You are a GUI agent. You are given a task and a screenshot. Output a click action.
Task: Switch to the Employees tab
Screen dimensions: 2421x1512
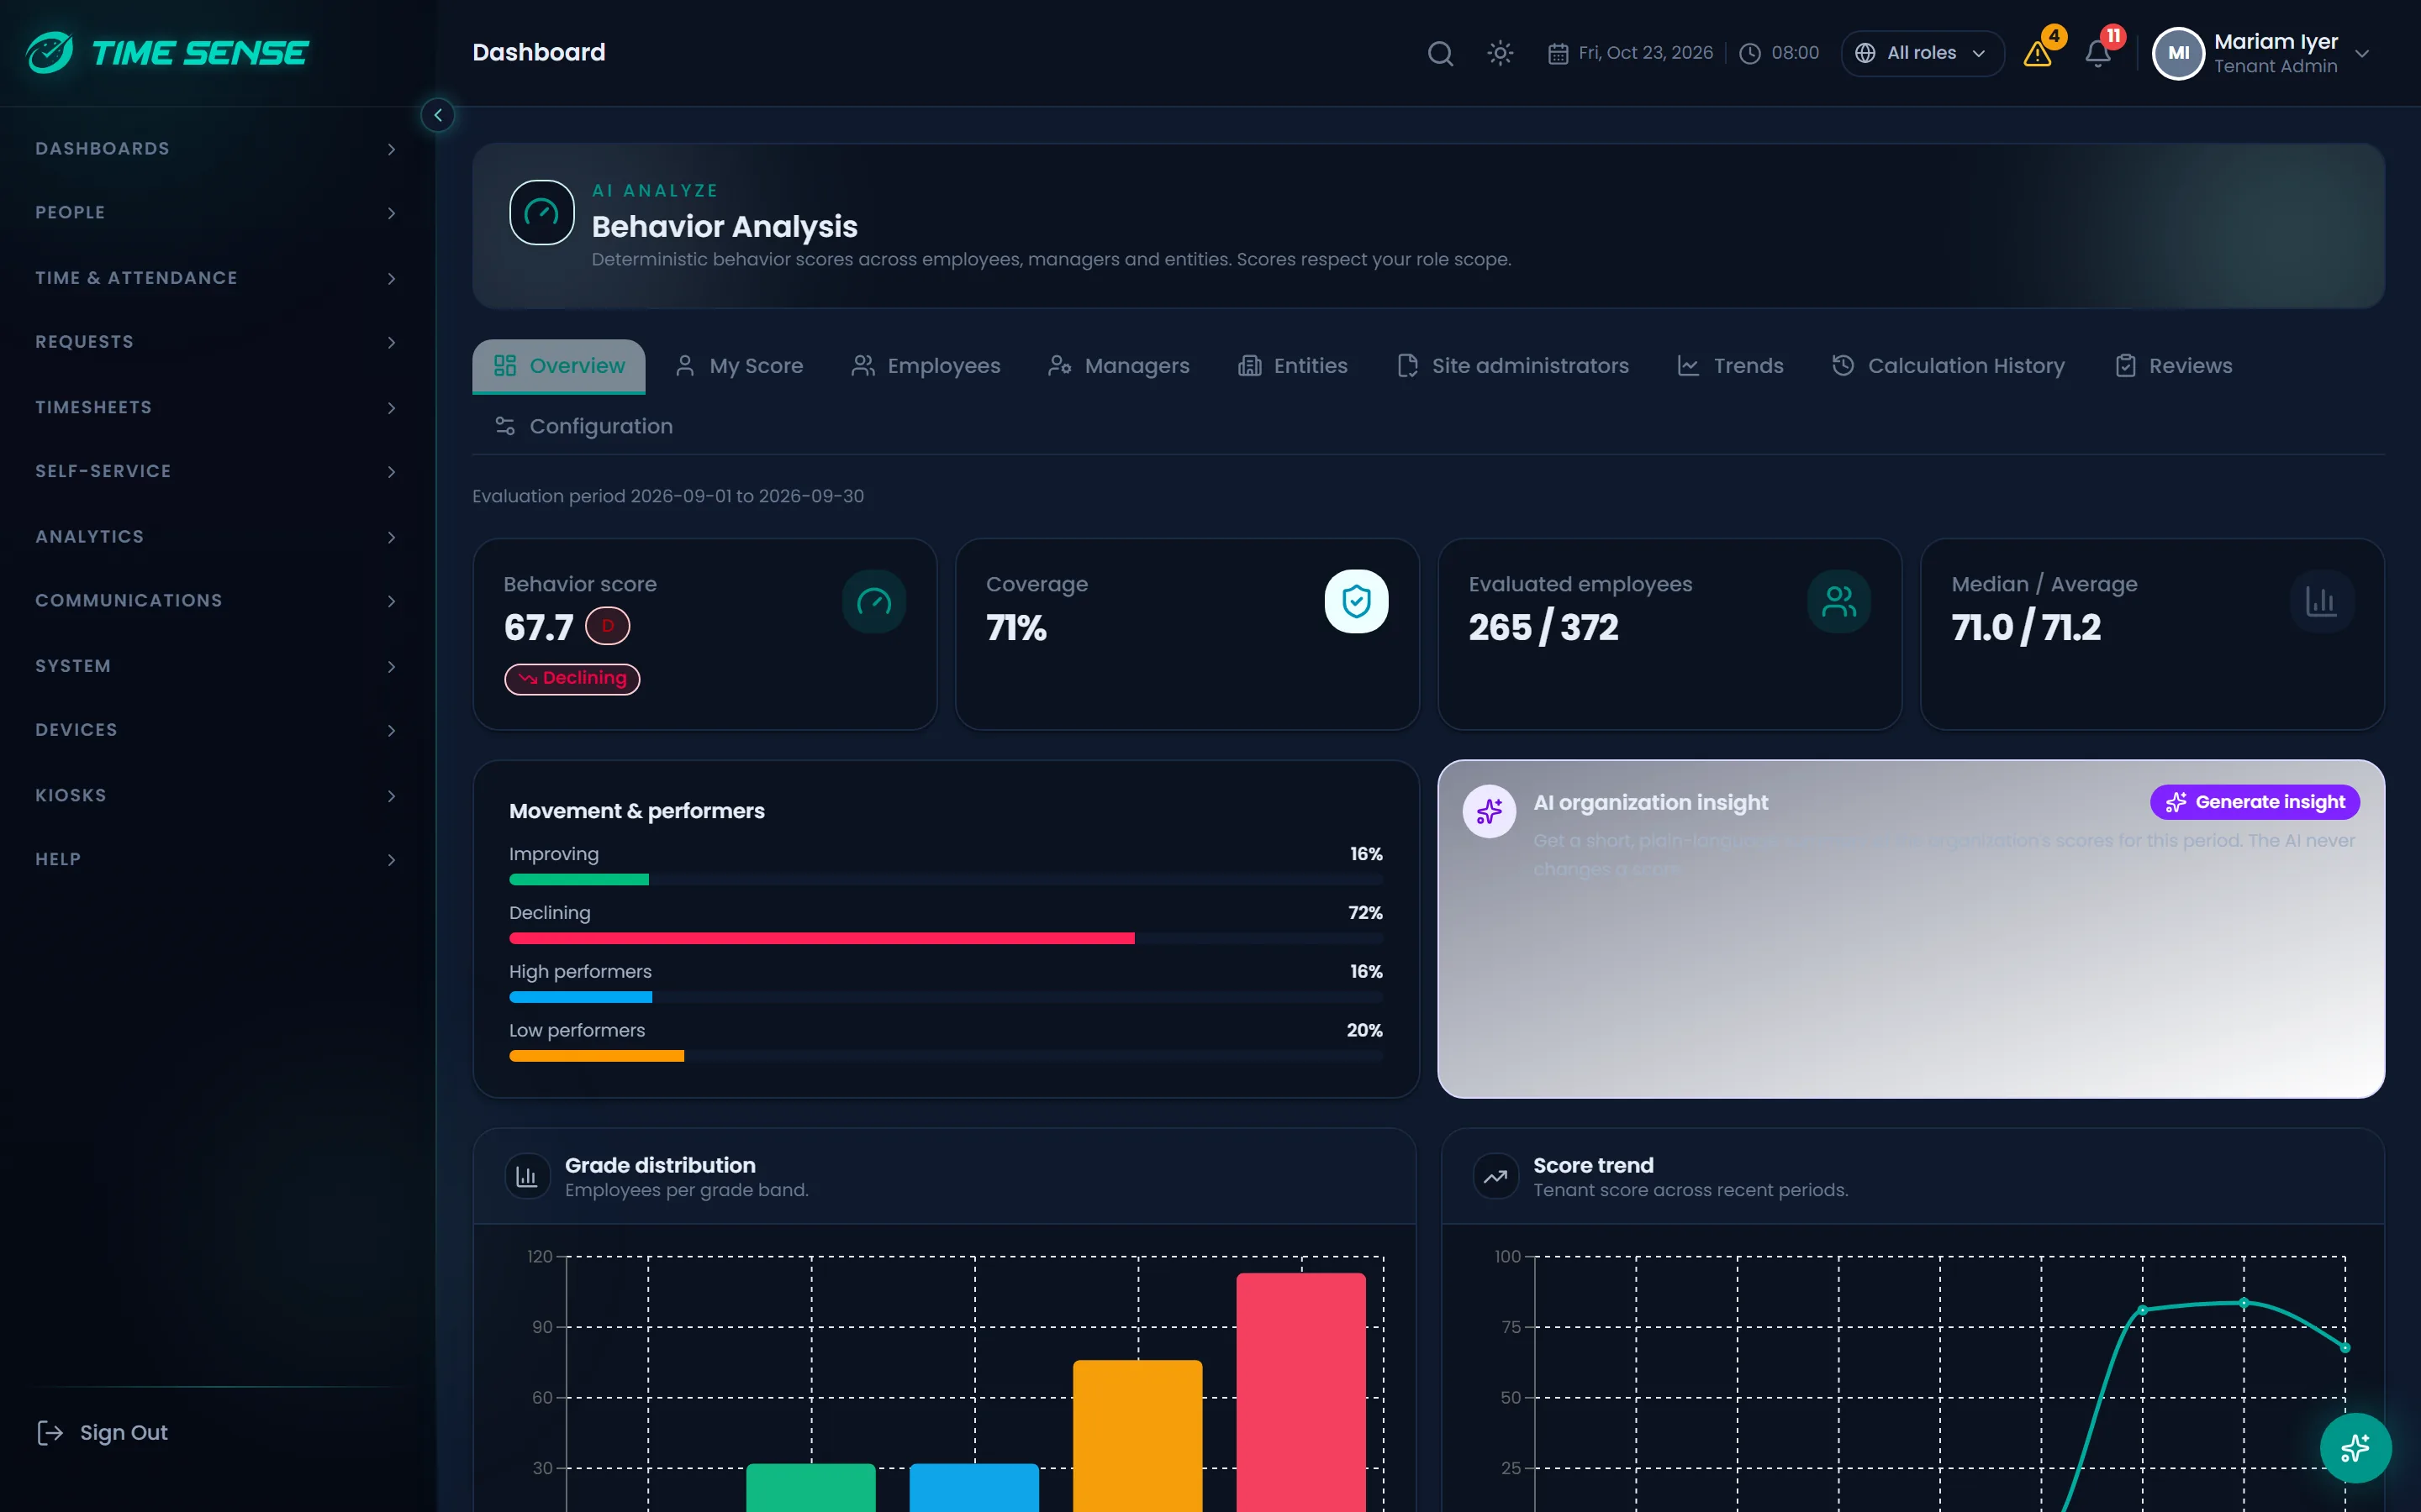point(926,366)
